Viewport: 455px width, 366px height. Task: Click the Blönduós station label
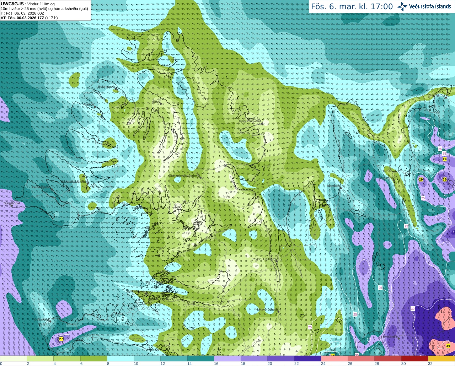click(x=334, y=186)
